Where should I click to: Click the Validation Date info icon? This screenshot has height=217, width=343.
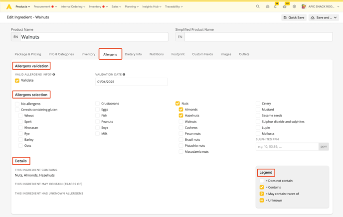coord(124,75)
